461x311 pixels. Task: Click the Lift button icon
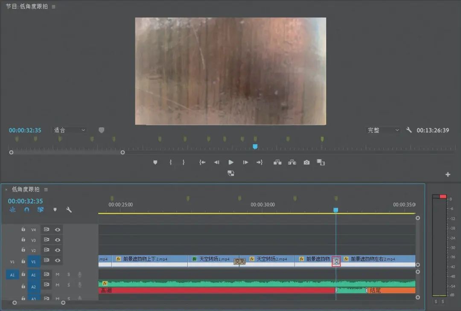click(x=277, y=162)
